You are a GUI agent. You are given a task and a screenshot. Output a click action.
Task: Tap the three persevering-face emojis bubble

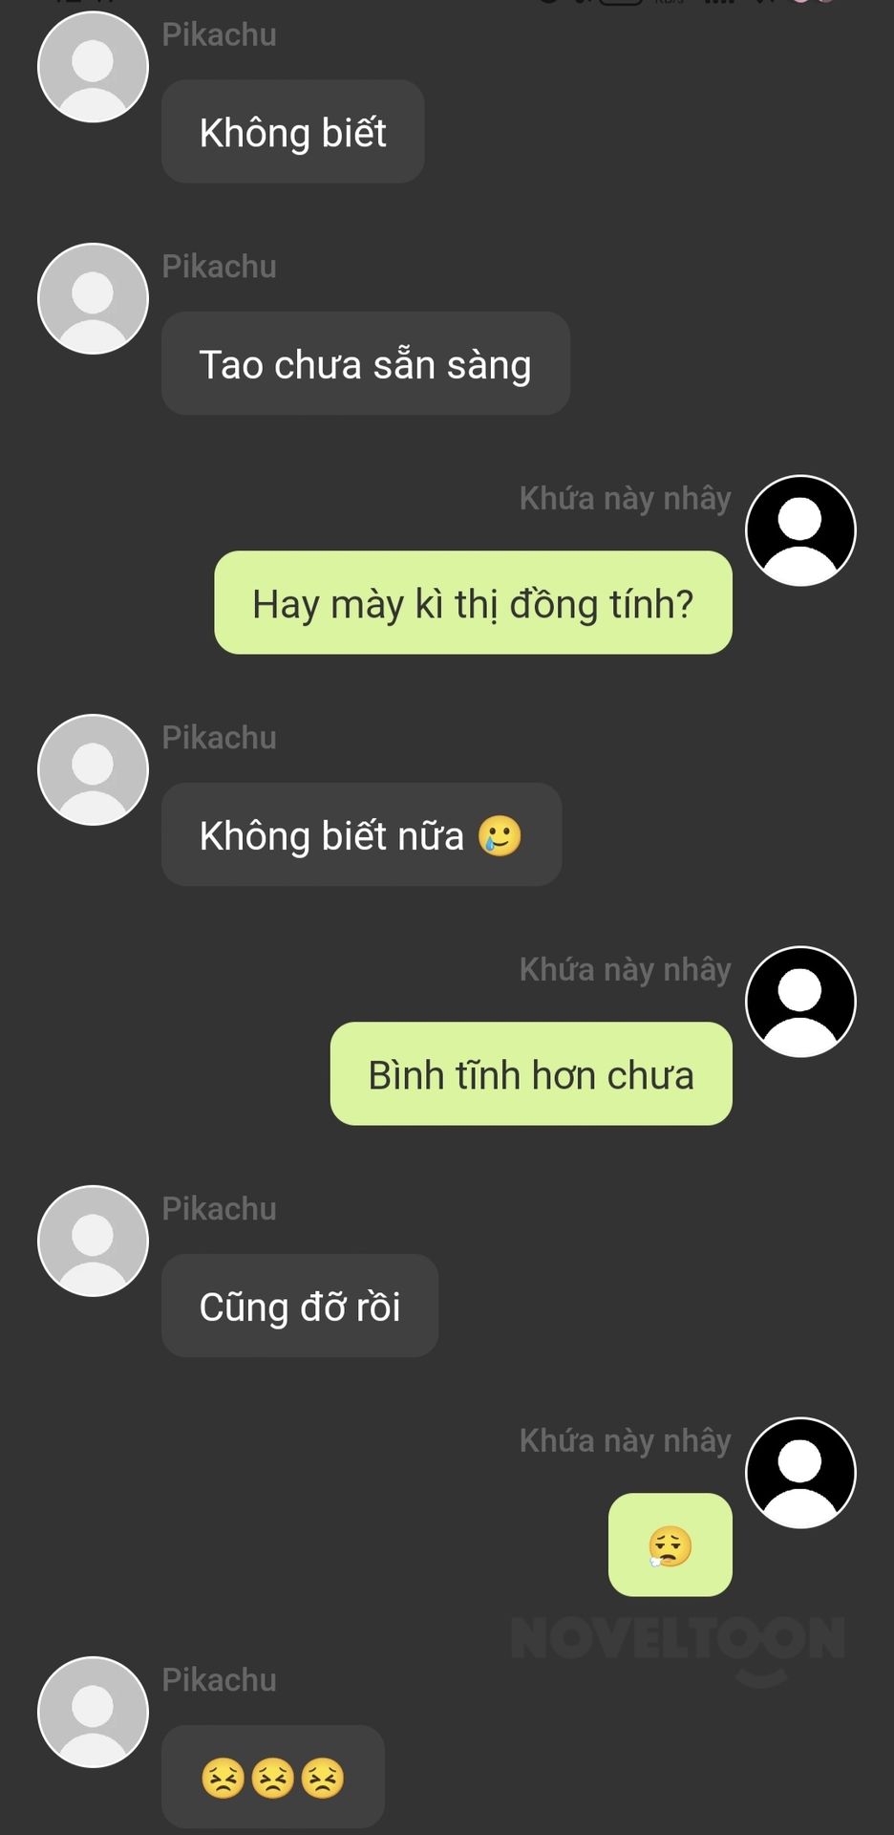(273, 1777)
